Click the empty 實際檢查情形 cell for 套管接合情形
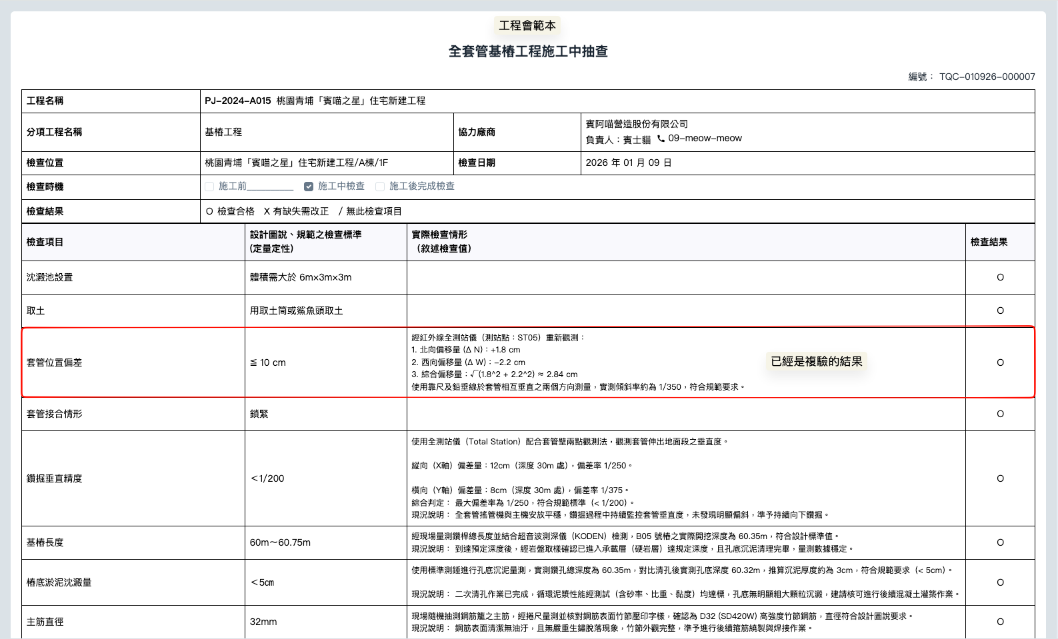The width and height of the screenshot is (1058, 639). 685,414
